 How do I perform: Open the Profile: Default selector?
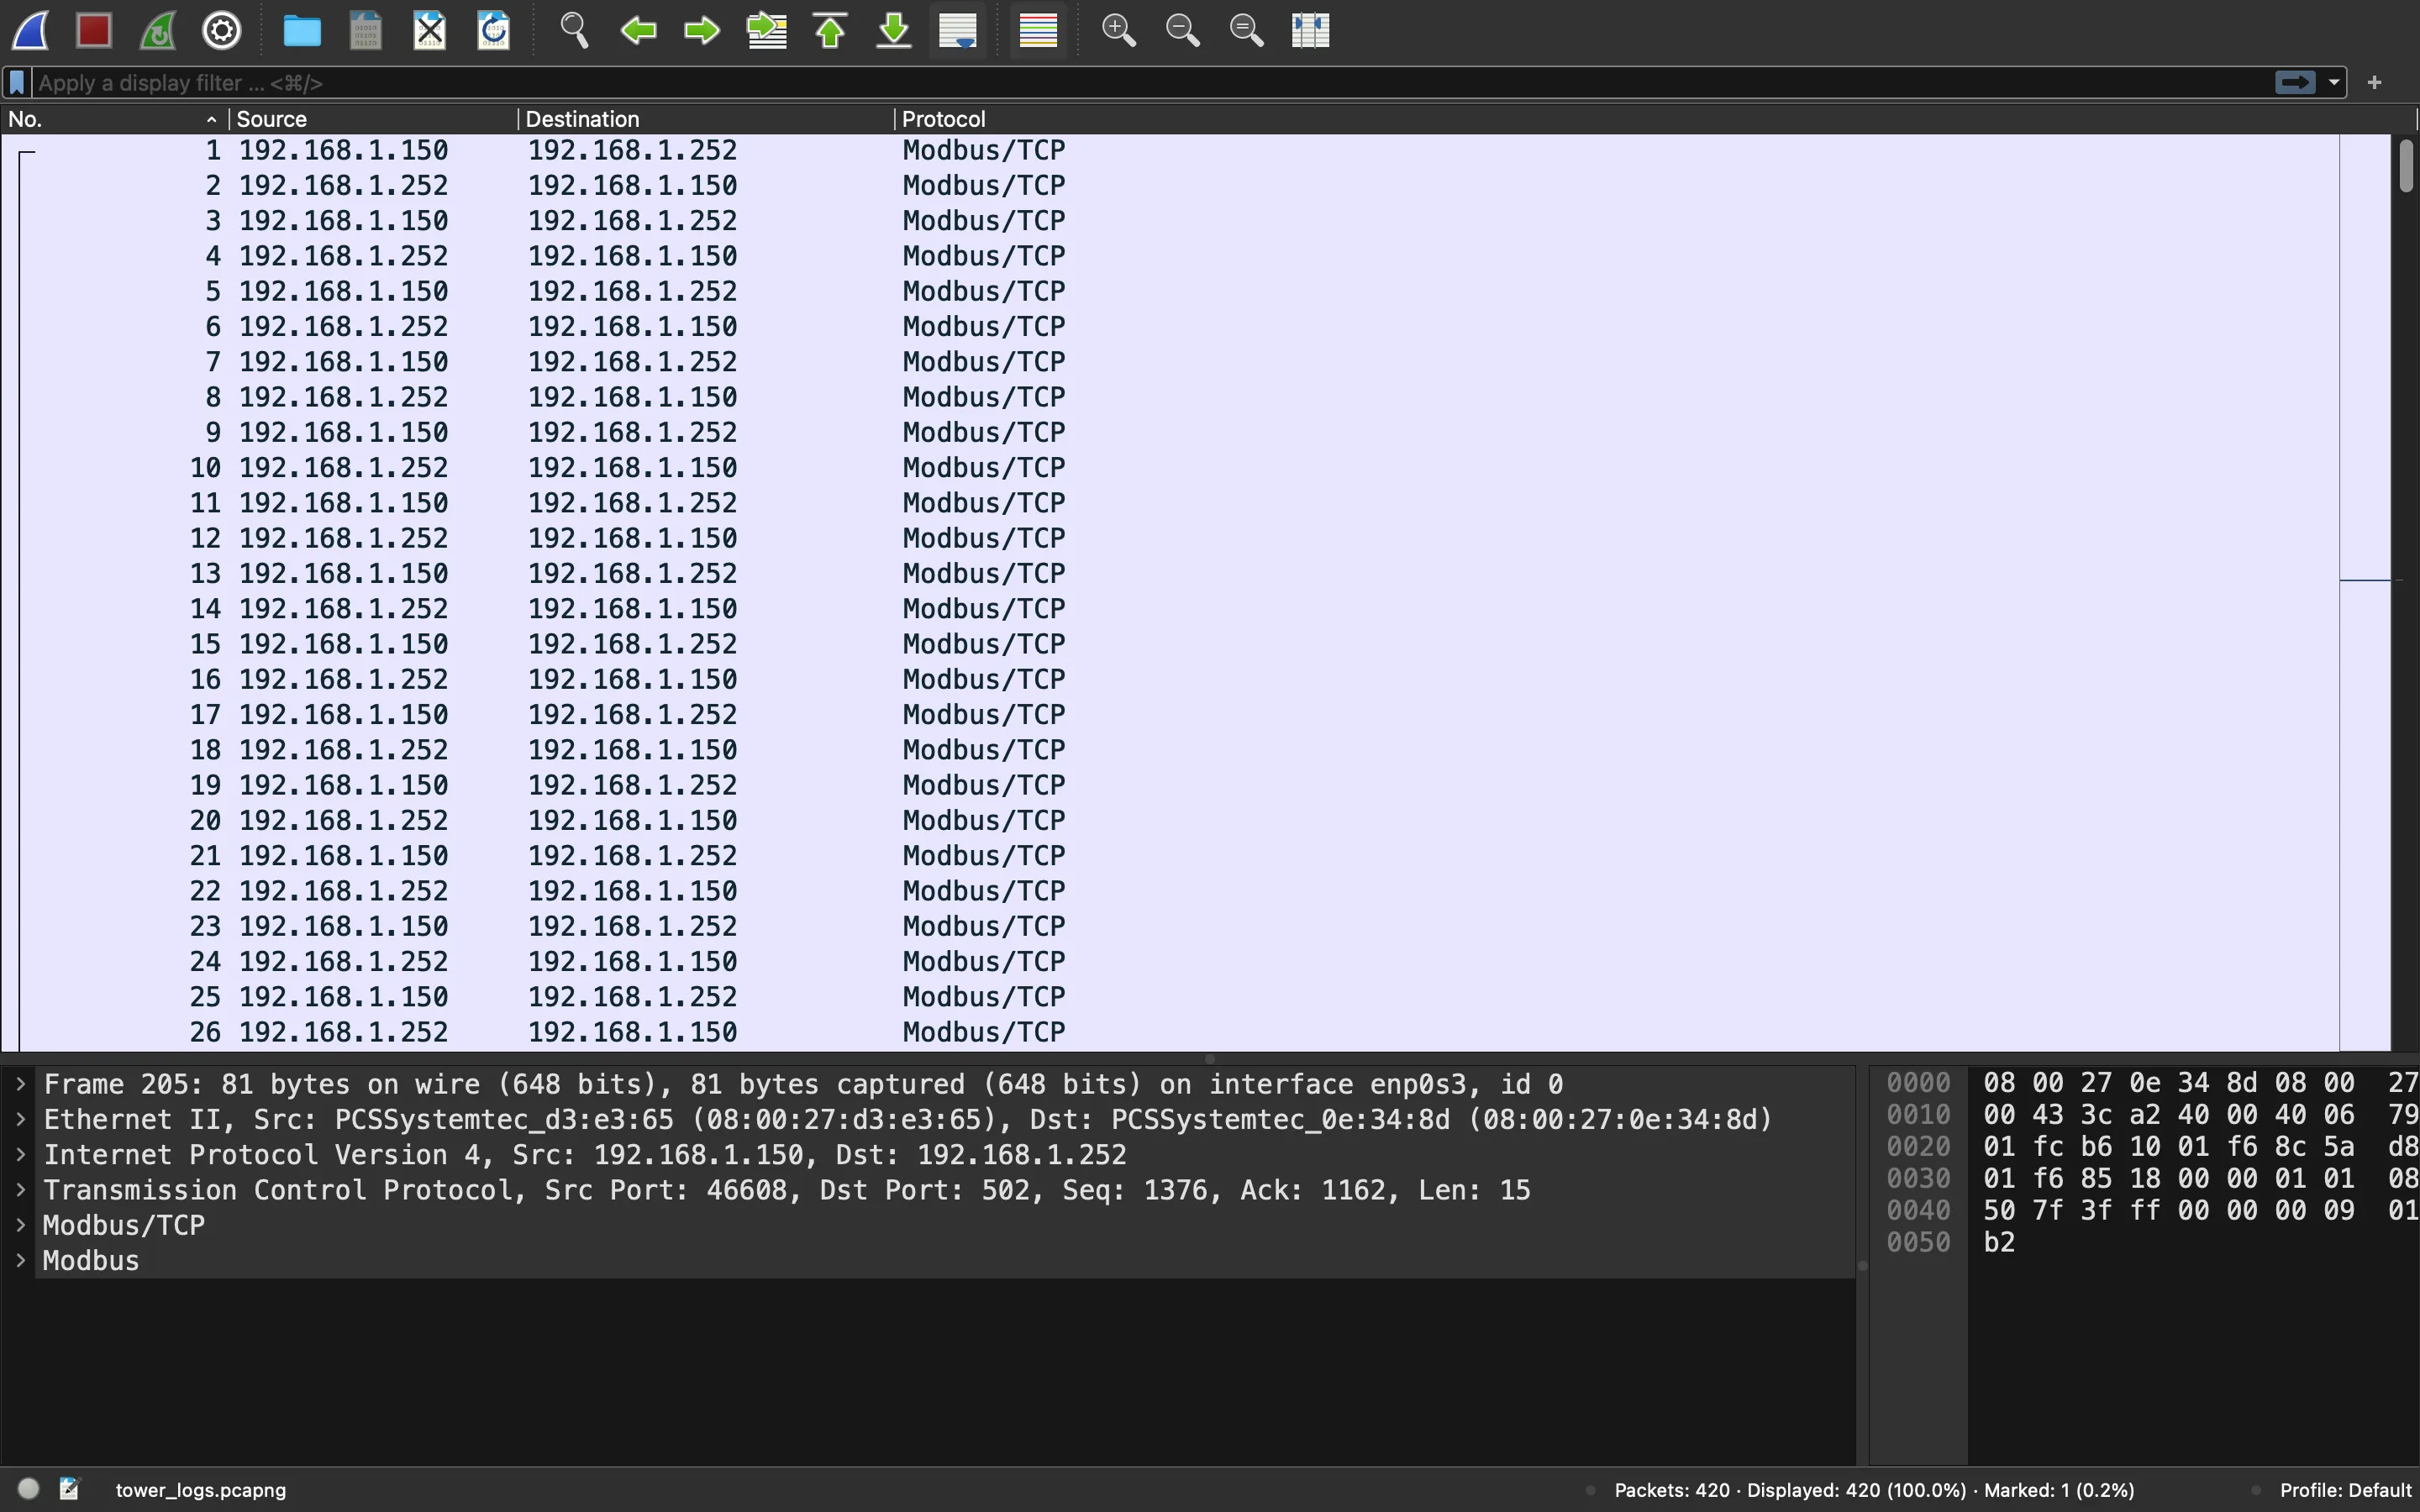(2345, 1490)
